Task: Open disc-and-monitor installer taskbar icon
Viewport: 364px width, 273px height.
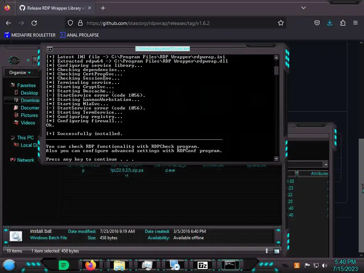Action: tap(175, 265)
